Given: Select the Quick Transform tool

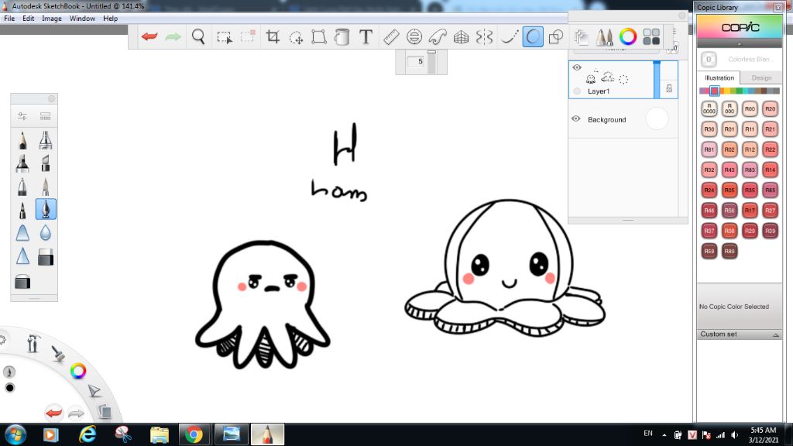Looking at the screenshot, I should [296, 37].
